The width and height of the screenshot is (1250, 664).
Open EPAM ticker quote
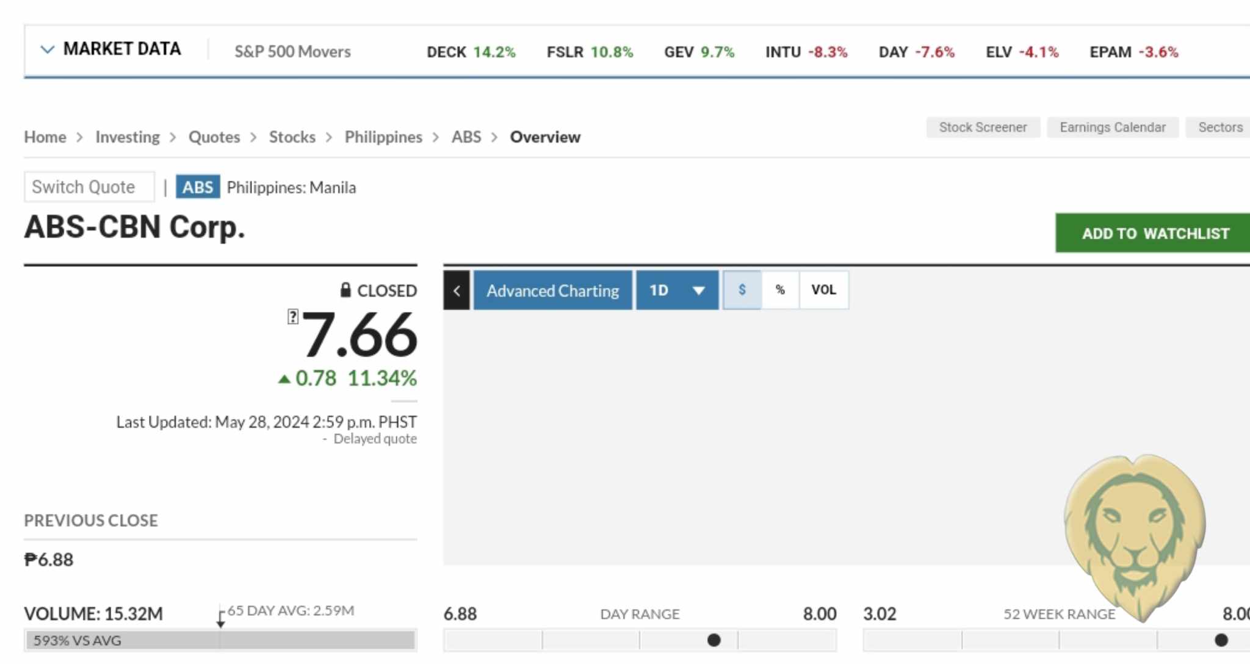pos(1133,52)
